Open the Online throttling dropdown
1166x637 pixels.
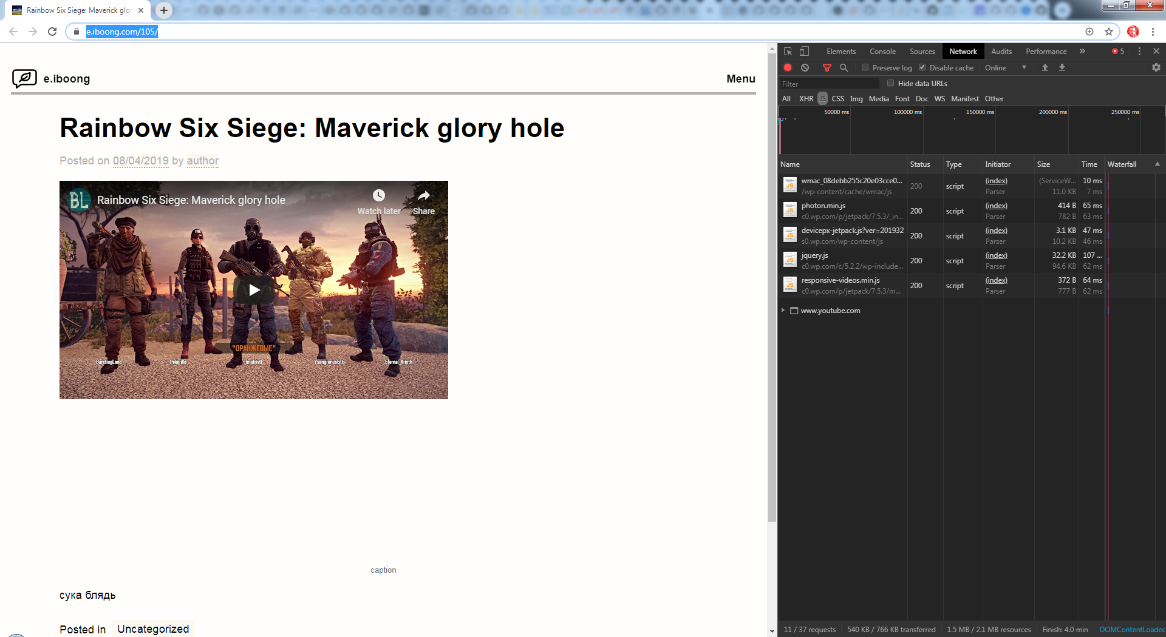click(1006, 67)
